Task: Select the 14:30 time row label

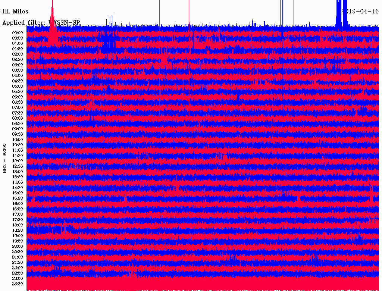Action: click(18, 188)
